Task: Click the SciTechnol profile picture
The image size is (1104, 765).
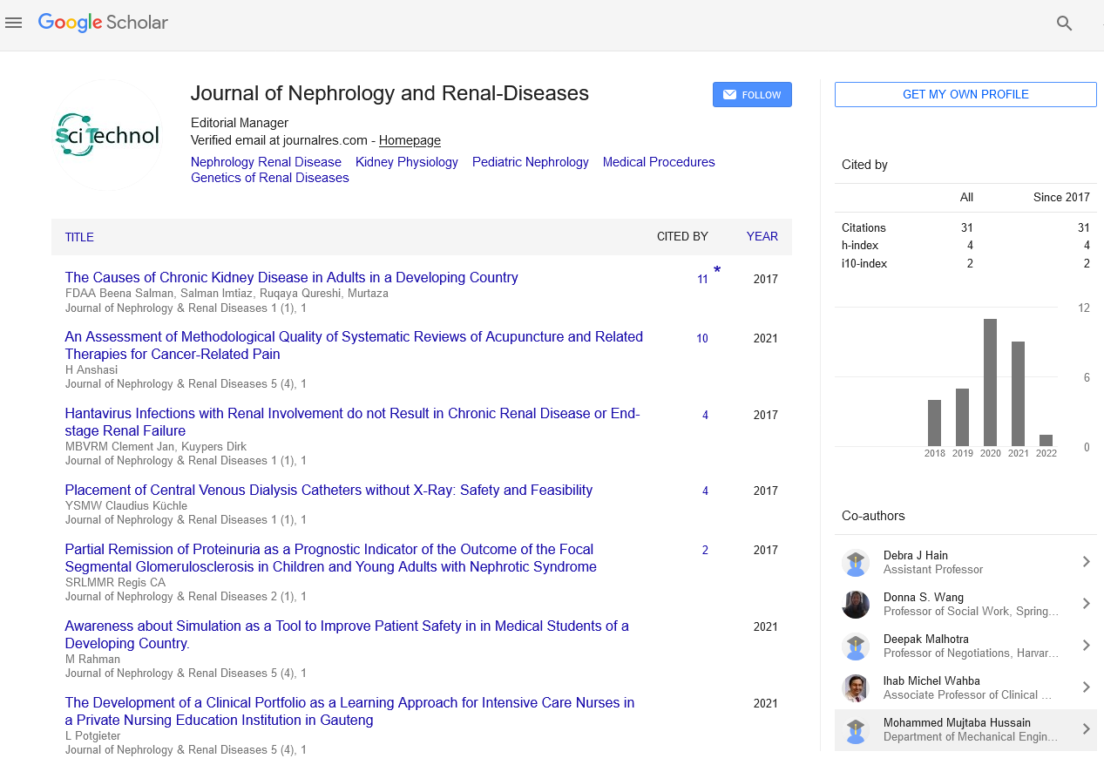Action: [x=107, y=135]
